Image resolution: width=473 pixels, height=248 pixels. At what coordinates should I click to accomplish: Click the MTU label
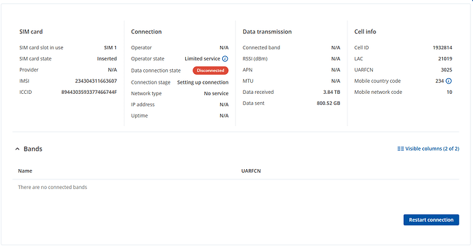pos(248,81)
